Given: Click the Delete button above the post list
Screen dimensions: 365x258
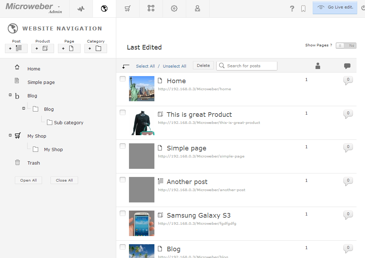Looking at the screenshot, I should pyautogui.click(x=203, y=65).
